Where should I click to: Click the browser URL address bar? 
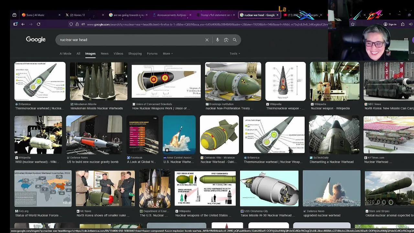(x=207, y=24)
